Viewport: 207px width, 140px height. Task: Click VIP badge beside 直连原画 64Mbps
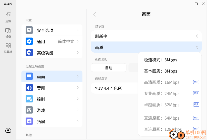196,118
